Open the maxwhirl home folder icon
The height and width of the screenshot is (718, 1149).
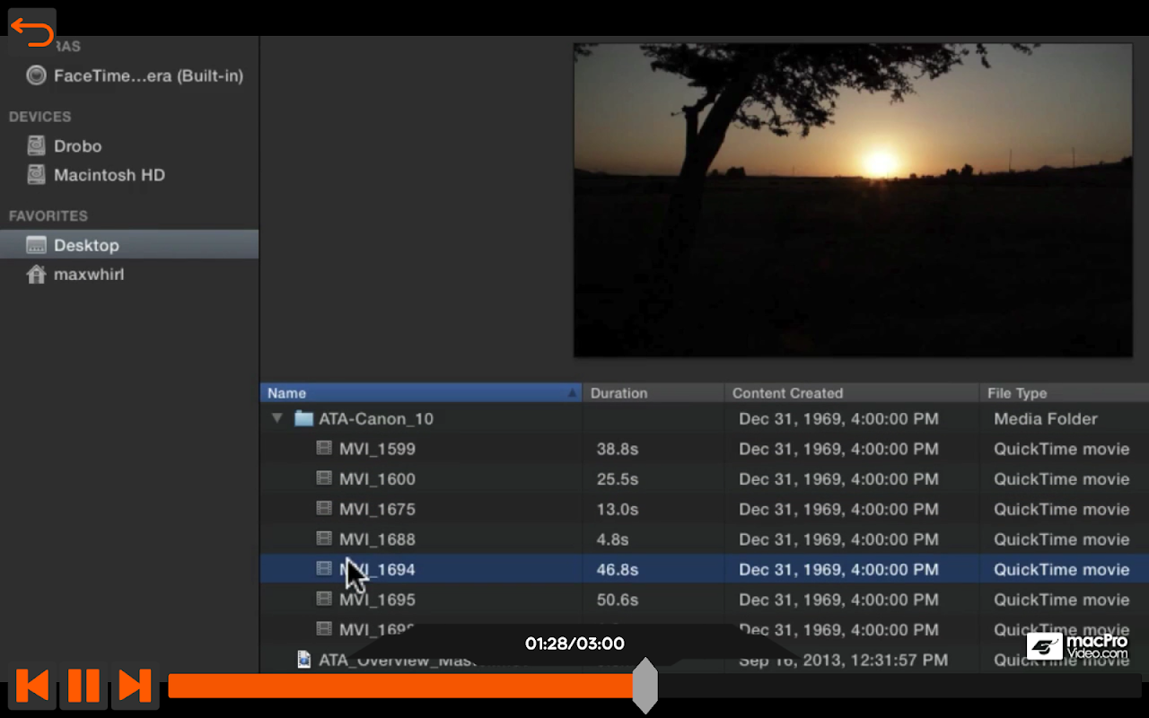click(36, 275)
